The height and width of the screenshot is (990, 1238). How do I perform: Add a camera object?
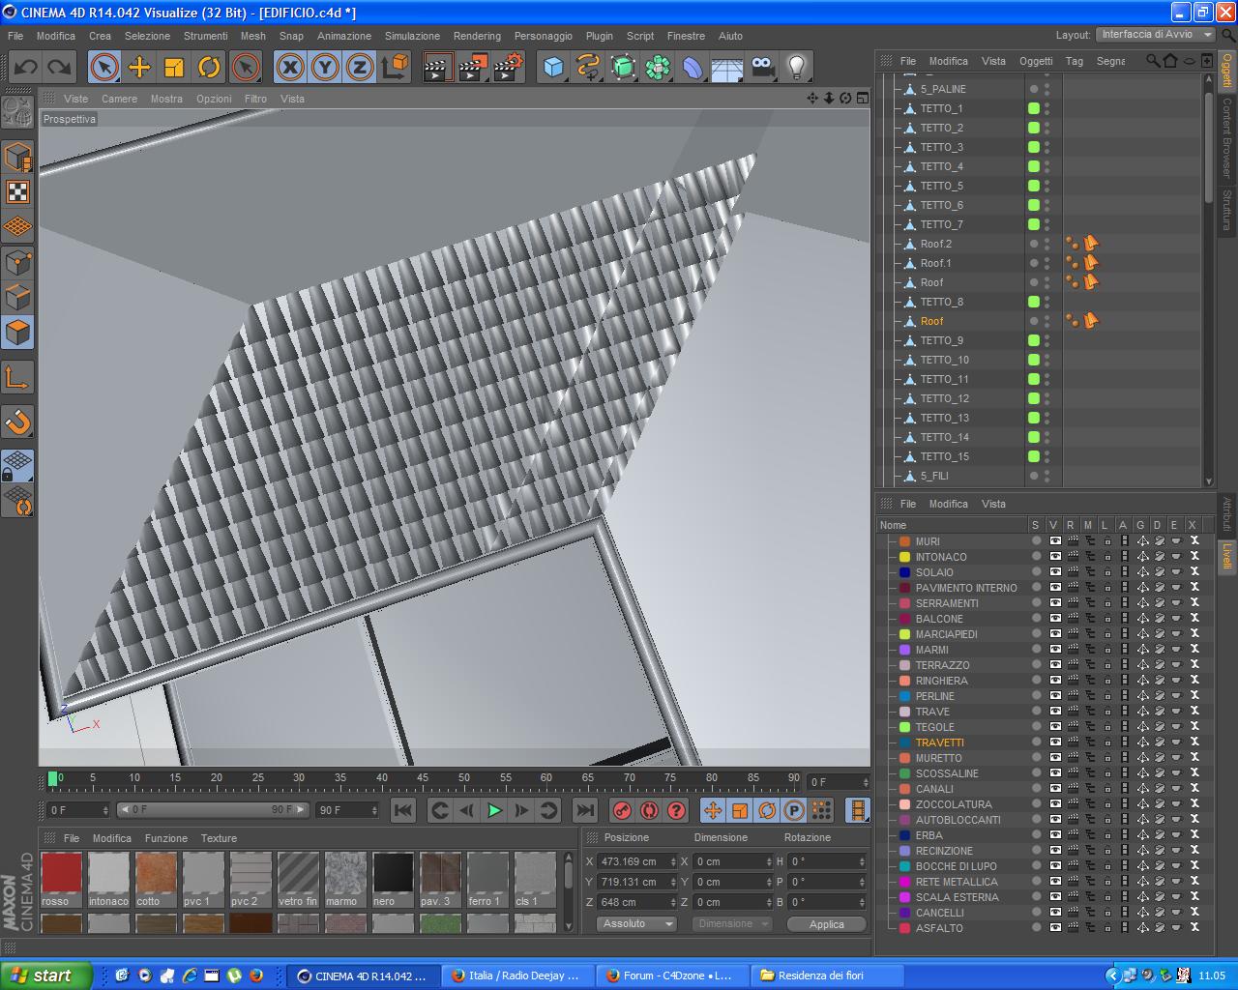pos(762,68)
